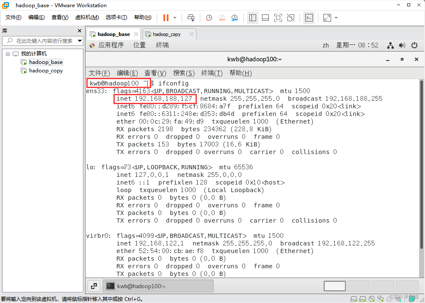Select the fourth workspace in switcher
425x303 pixels.
coord(406,286)
